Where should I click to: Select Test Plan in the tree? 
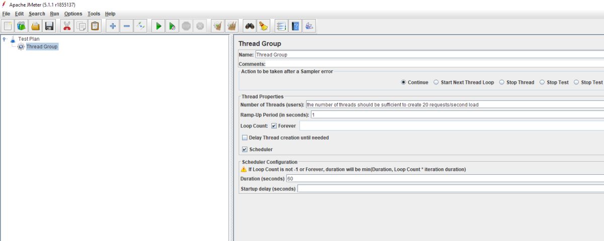(29, 39)
